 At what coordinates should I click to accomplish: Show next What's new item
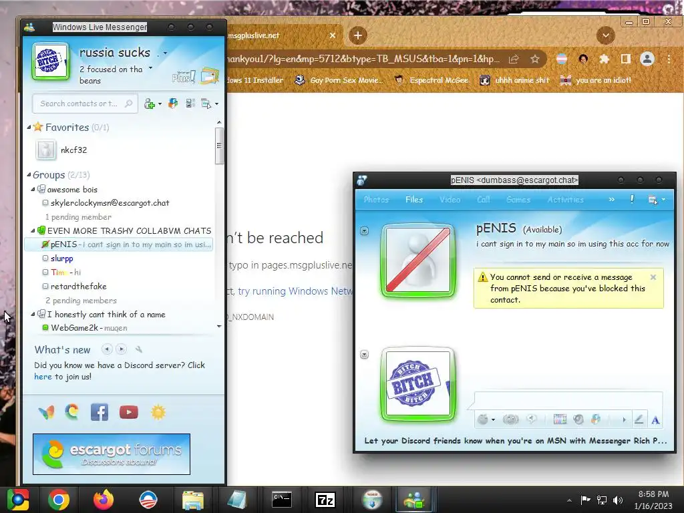[122, 349]
